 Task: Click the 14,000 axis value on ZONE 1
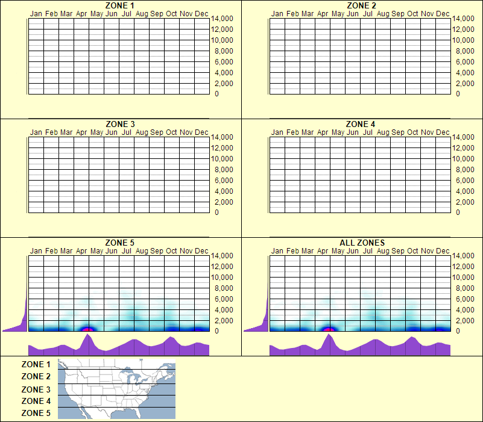click(223, 19)
